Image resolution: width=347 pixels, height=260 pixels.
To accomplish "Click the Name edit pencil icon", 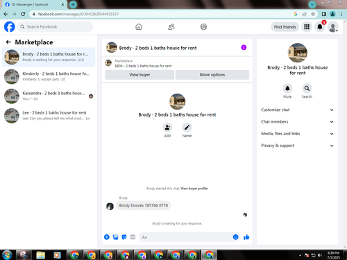I will pyautogui.click(x=187, y=128).
